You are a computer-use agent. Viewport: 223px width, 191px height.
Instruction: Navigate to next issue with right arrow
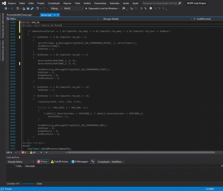click(x=46, y=153)
